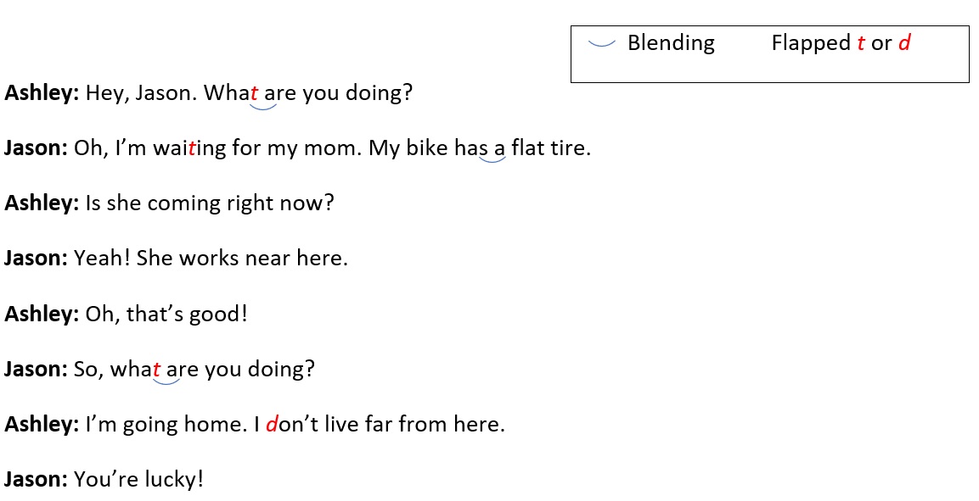The height and width of the screenshot is (501, 979).
Task: Click the blending curve under 'has a'
Action: click(x=492, y=159)
